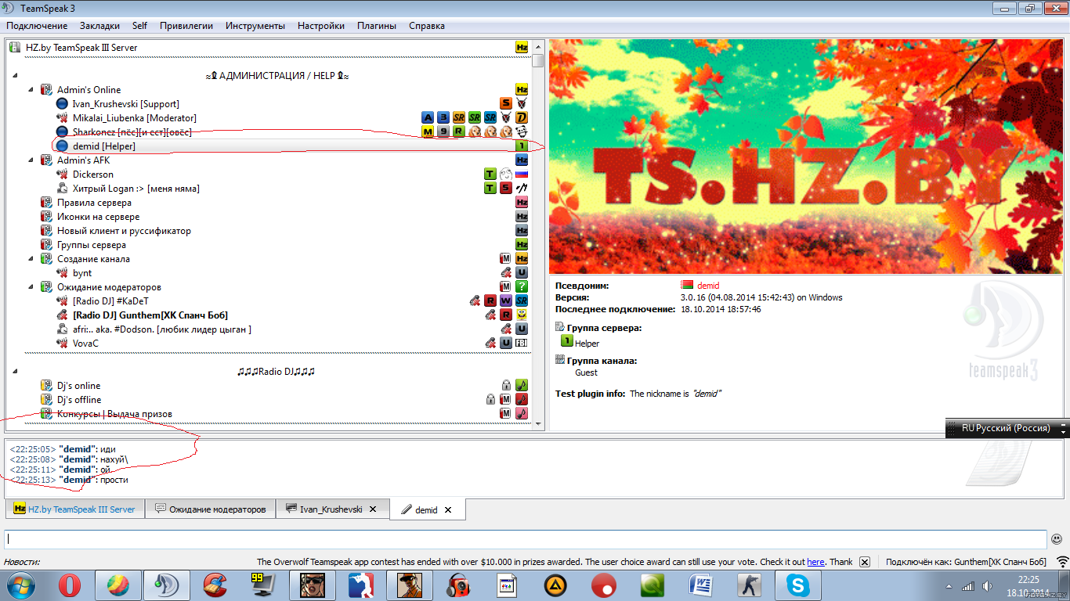
Task: Collapse the Ожидание модераторов channel
Action: 31,286
